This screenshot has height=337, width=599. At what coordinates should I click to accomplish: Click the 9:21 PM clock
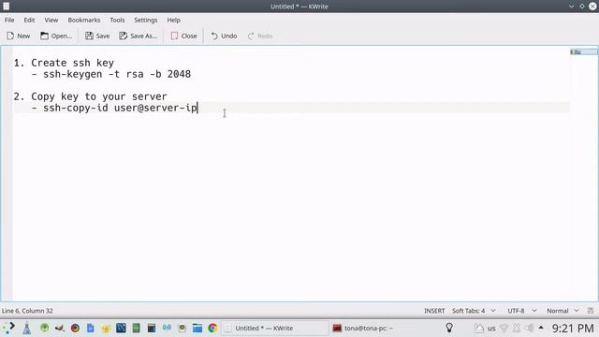pos(573,328)
